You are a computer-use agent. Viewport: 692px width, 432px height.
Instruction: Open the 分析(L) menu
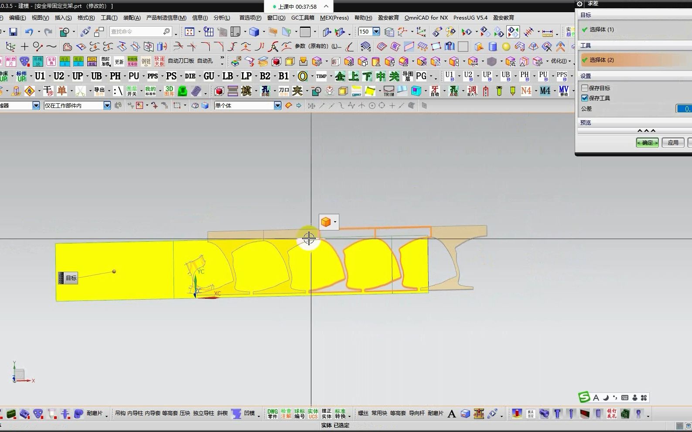222,18
